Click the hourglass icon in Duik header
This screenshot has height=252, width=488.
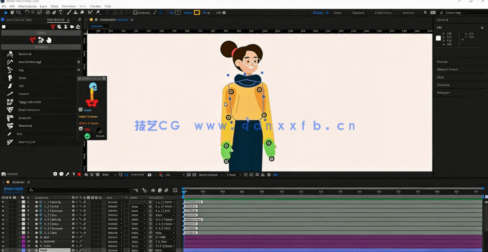[x=65, y=27]
